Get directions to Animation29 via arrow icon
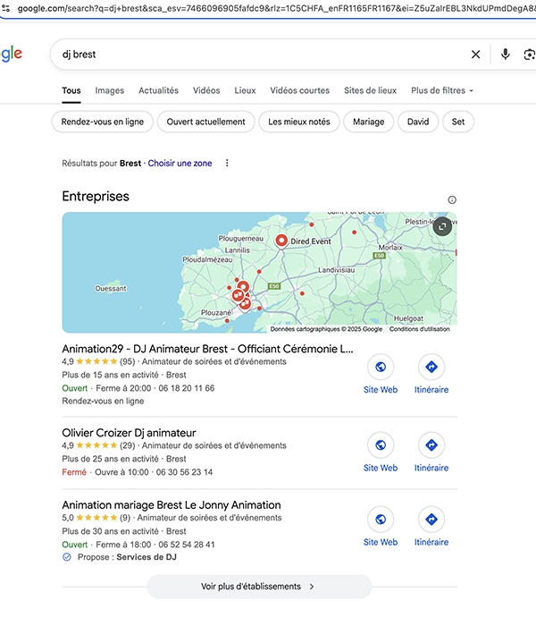The width and height of the screenshot is (536, 626). coord(431,367)
